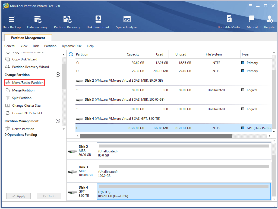This screenshot has width=278, height=209.
Task: Click Copy Disk Wizard icon
Action: coord(8,59)
